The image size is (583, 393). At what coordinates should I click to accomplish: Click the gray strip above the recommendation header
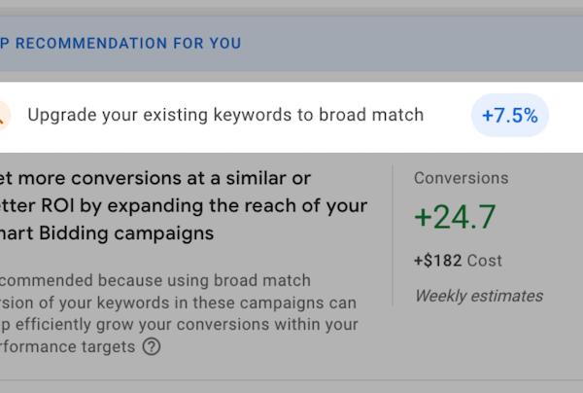[x=291, y=8]
